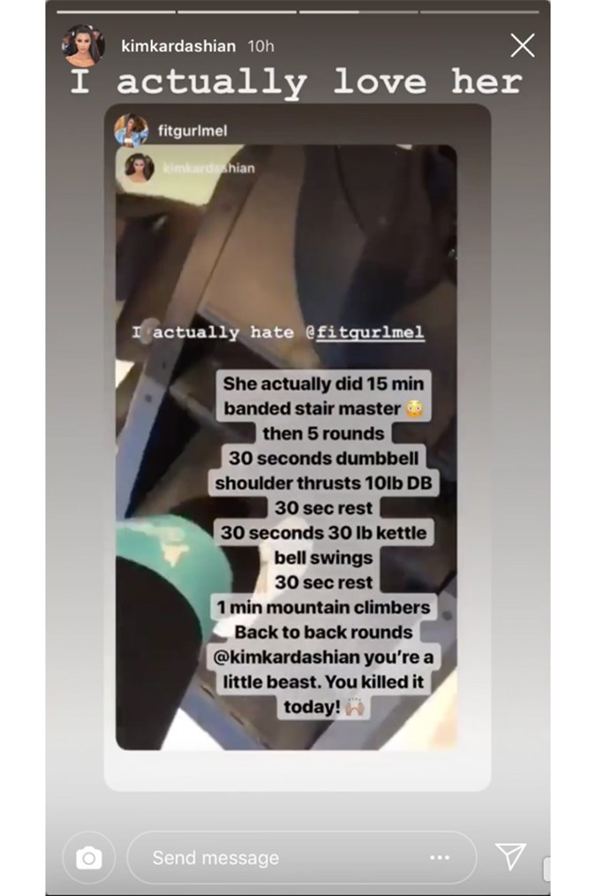Tap the raised hands emoji after today
596x896 pixels.
355,707
